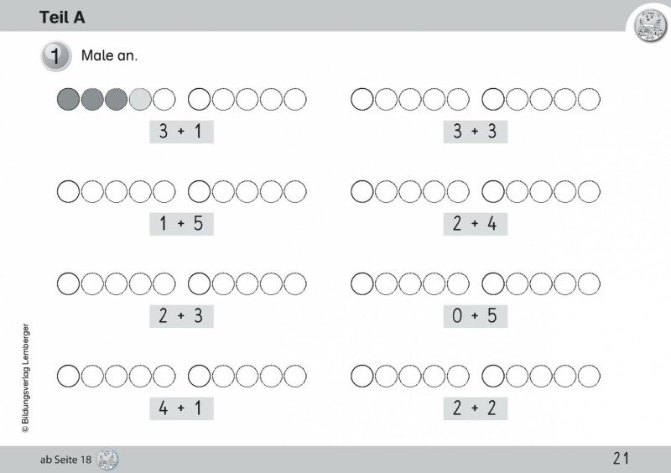
Task: Click page number 21 in footer
Action: (x=621, y=458)
